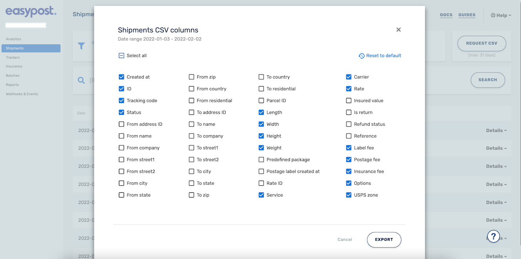
Task: Open the Help dropdown menu
Action: pos(501,15)
